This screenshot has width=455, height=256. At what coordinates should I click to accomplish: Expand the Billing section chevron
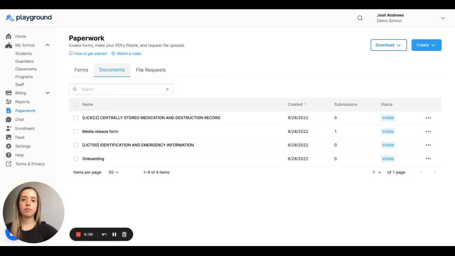click(47, 93)
